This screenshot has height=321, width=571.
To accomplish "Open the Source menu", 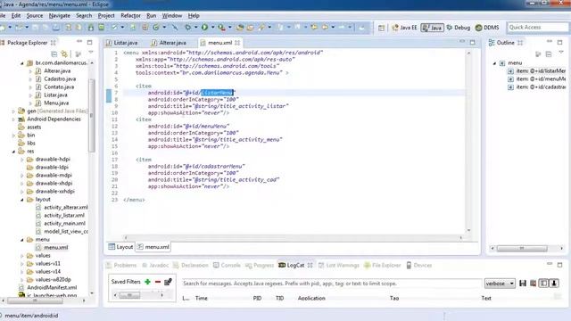I will (35, 16).
